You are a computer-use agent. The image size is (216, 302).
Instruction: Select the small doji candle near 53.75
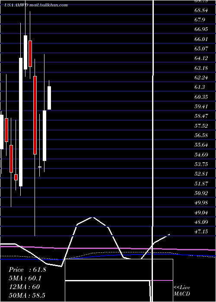click(x=40, y=167)
